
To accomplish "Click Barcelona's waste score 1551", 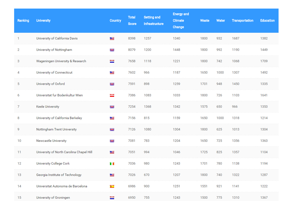I will click(x=204, y=186).
